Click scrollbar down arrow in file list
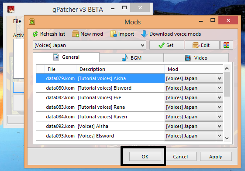This screenshot has height=171, width=245. click(x=227, y=138)
